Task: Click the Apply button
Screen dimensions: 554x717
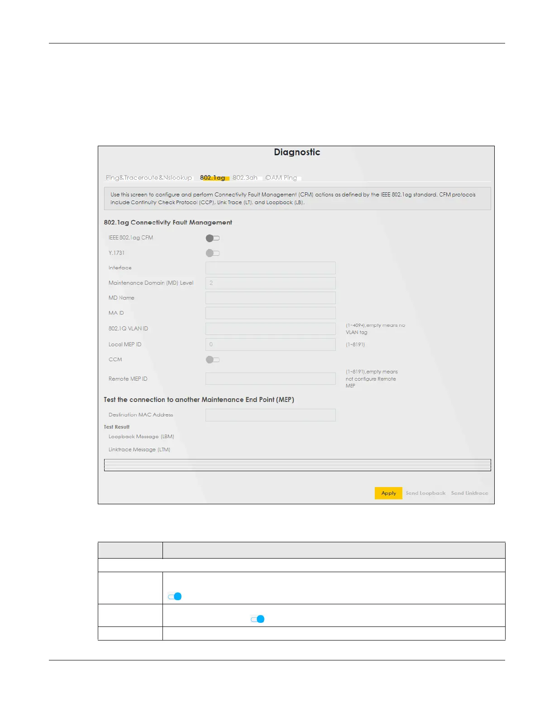Action: click(388, 493)
